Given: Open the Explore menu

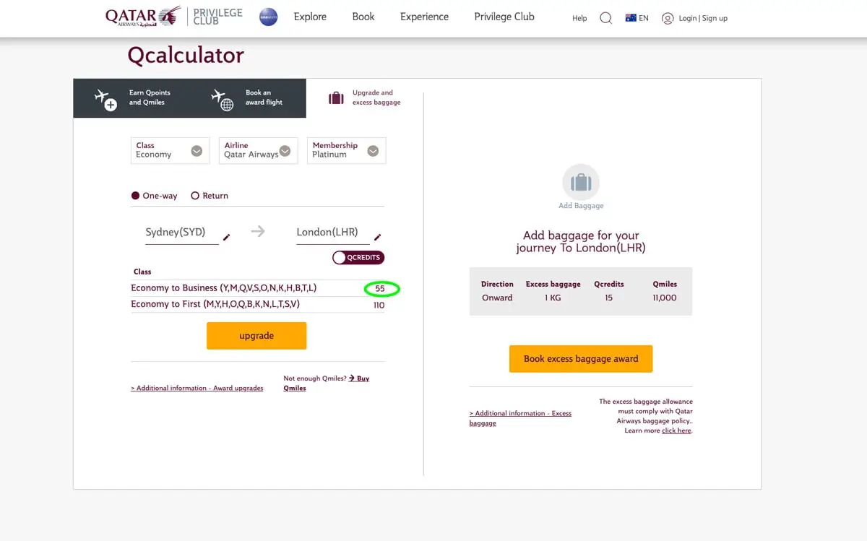Looking at the screenshot, I should [x=310, y=17].
